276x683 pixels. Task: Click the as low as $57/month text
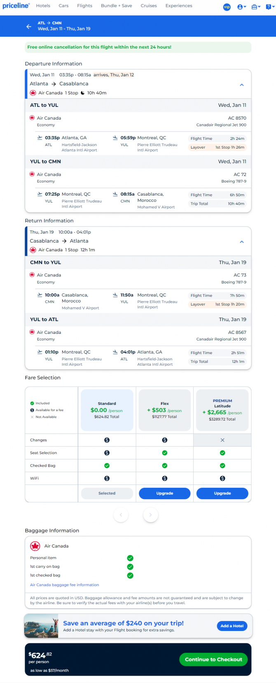coord(49,671)
